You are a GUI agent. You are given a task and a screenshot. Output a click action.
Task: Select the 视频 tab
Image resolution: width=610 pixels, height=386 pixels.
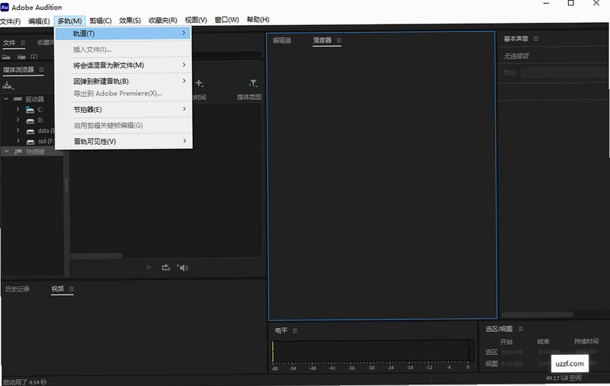pos(58,288)
